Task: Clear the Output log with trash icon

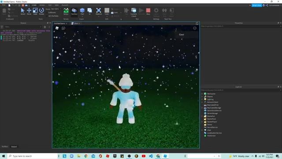Action: point(45,27)
